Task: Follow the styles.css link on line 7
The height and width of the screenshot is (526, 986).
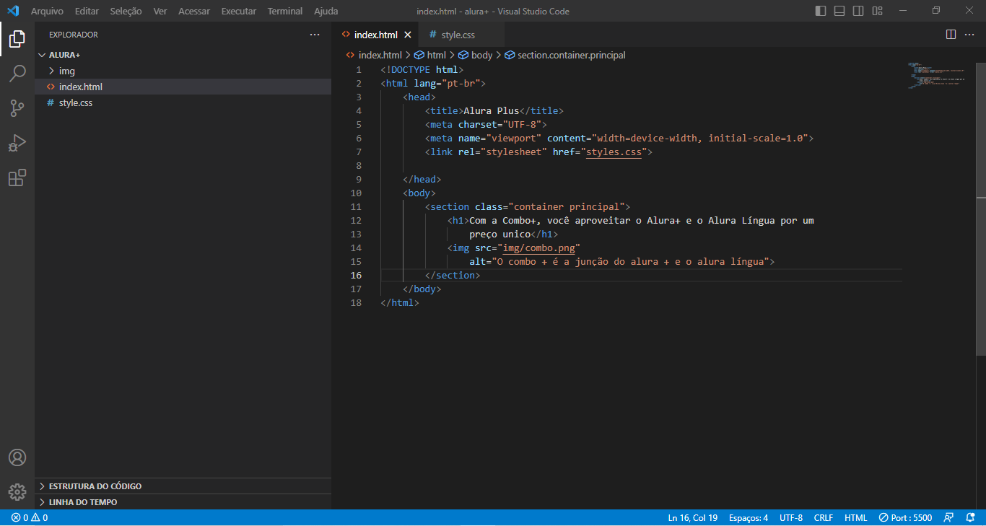Action: 614,152
